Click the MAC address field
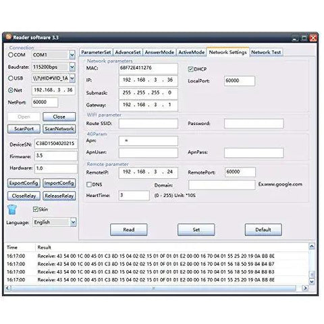324x324 pixels. (x=148, y=68)
